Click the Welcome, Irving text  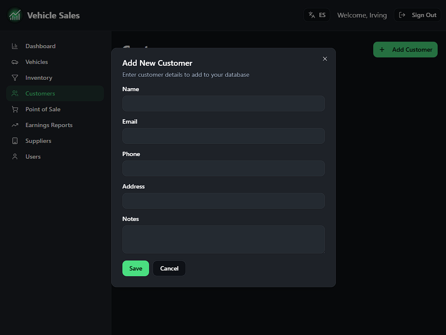pos(362,15)
